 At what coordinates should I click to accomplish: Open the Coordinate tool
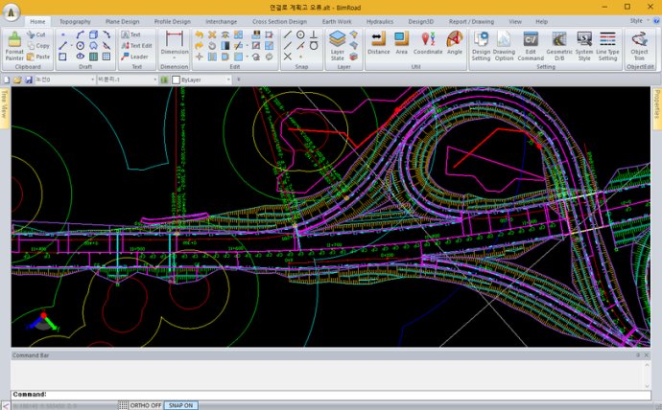point(428,43)
